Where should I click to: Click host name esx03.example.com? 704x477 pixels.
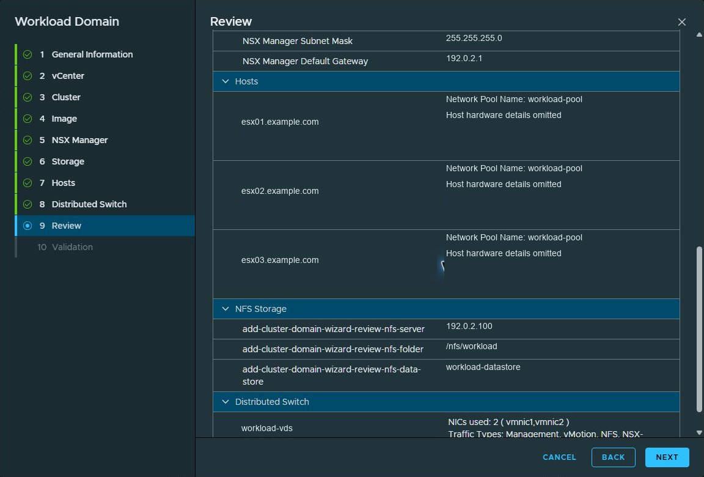(280, 260)
